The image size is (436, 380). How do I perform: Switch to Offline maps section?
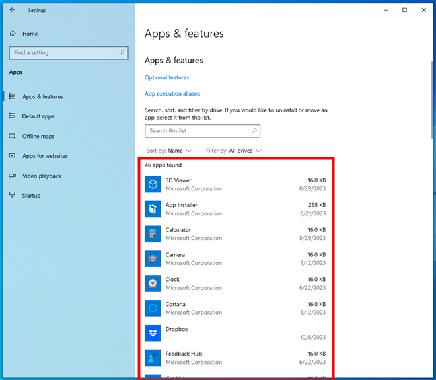tap(38, 136)
